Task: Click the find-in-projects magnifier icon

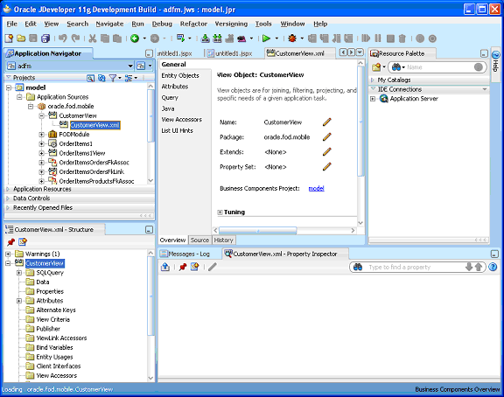Action: (91, 78)
